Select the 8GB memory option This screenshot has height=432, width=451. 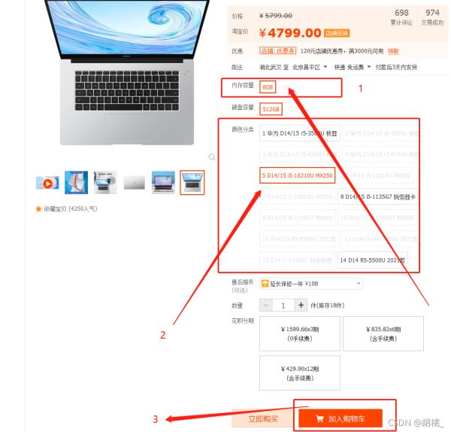click(268, 87)
